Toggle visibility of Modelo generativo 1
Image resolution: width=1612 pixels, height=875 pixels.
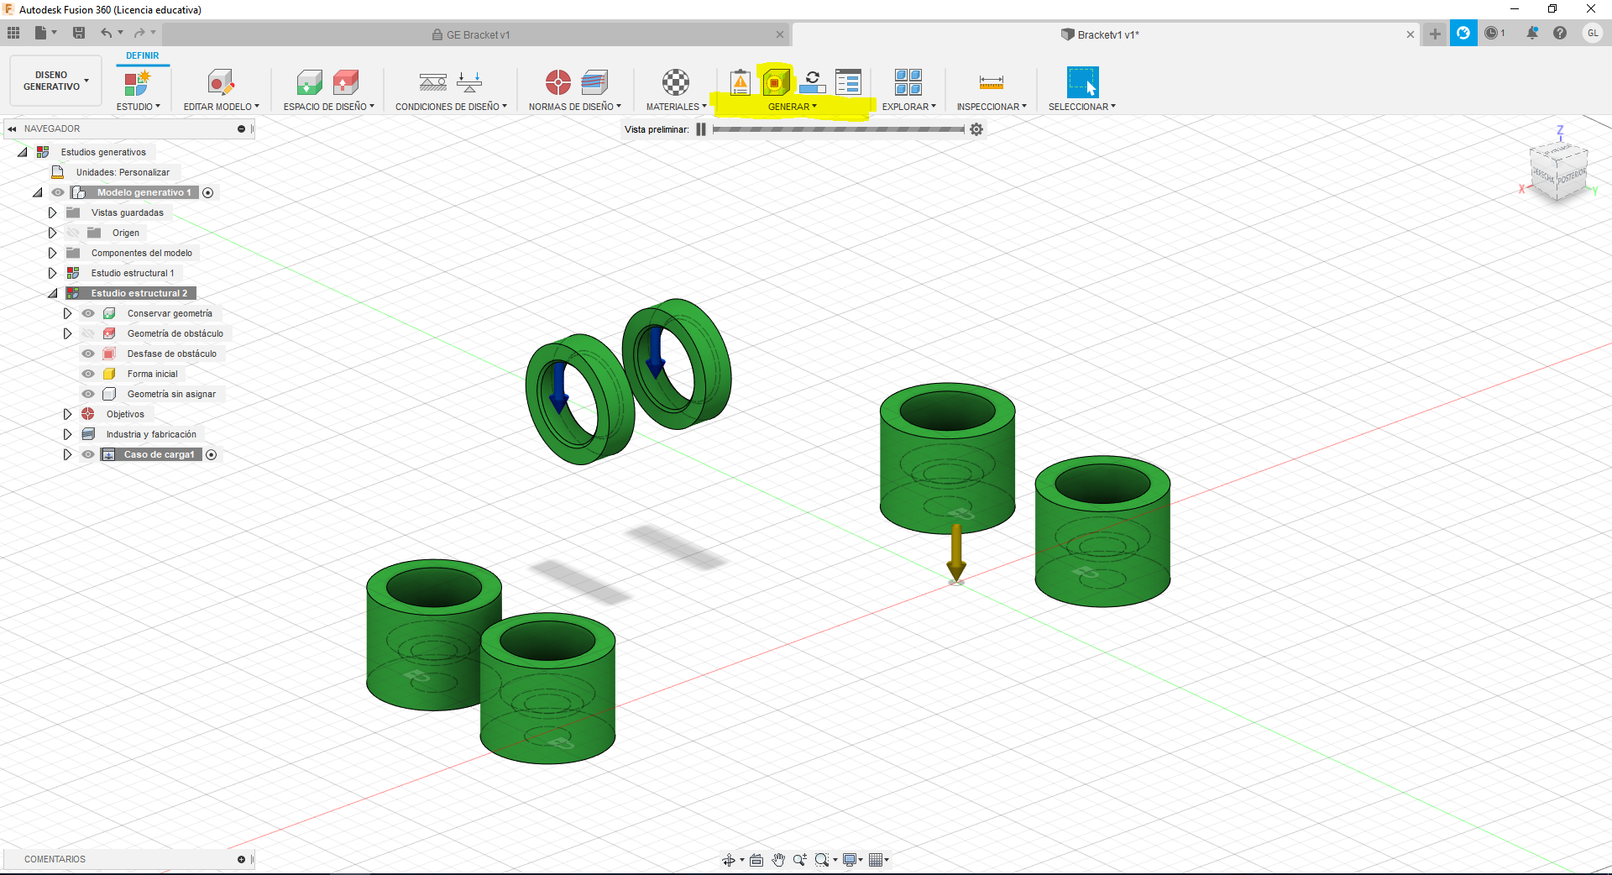[58, 192]
